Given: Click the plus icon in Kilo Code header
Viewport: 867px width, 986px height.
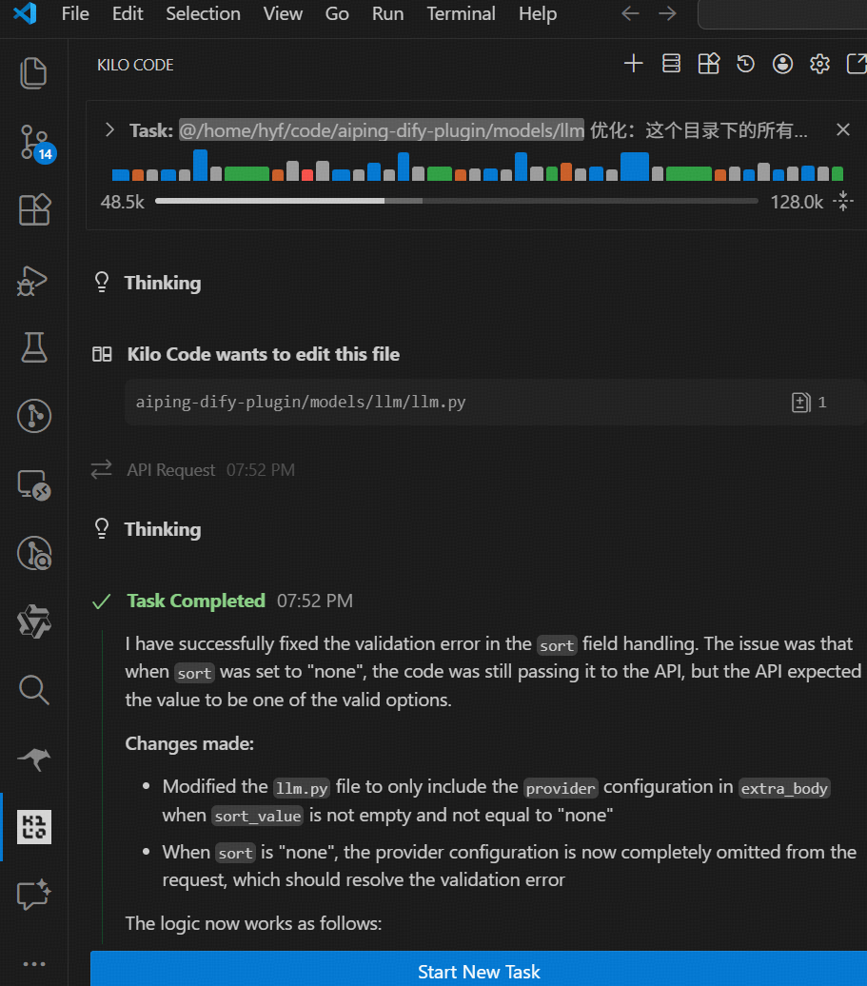Looking at the screenshot, I should point(633,64).
